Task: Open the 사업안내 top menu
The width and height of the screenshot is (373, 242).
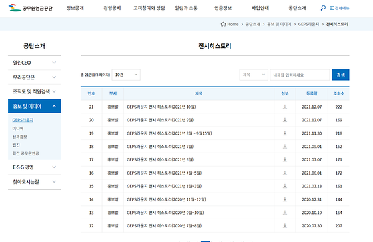Action: pyautogui.click(x=260, y=8)
